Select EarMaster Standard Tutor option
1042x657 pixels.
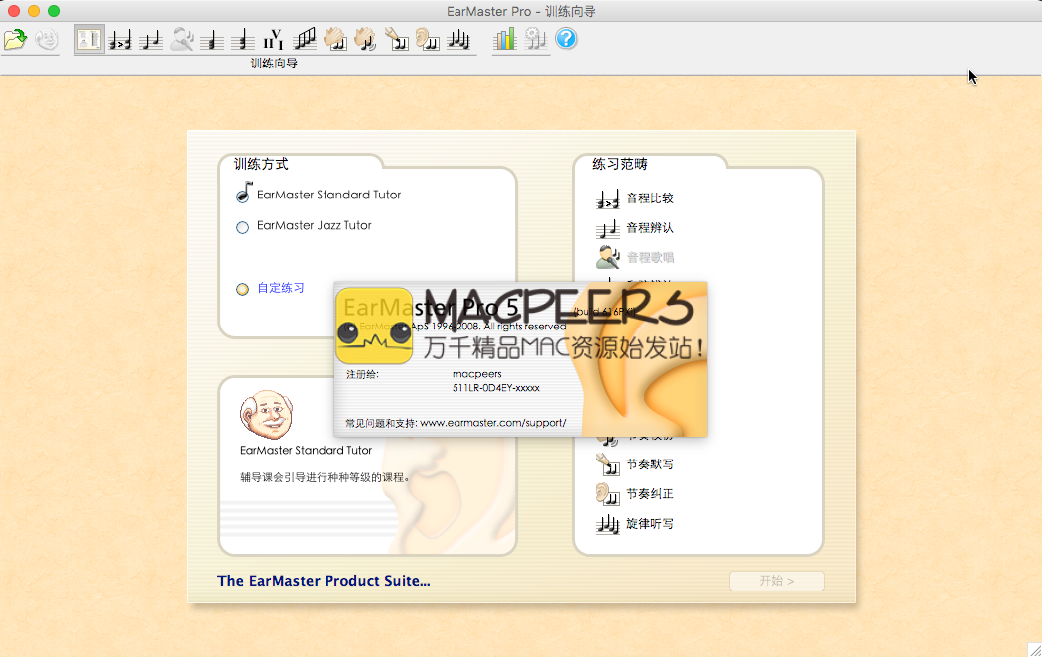pyautogui.click(x=328, y=195)
